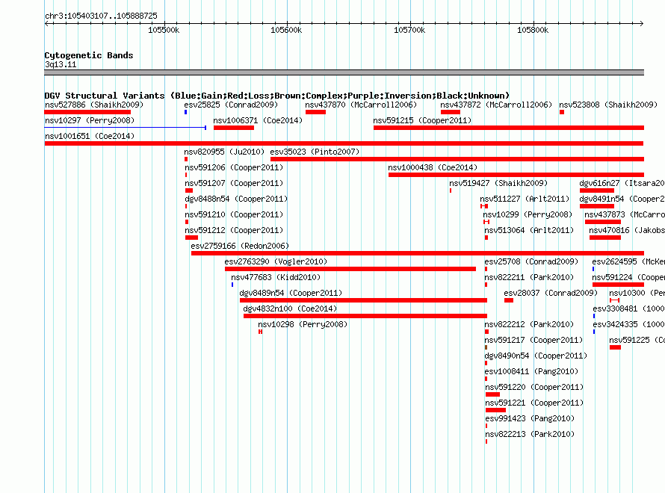Click the nsv437872 (McCarroll2006) label
Image resolution: width=665 pixels, height=493 pixels.
click(x=496, y=105)
